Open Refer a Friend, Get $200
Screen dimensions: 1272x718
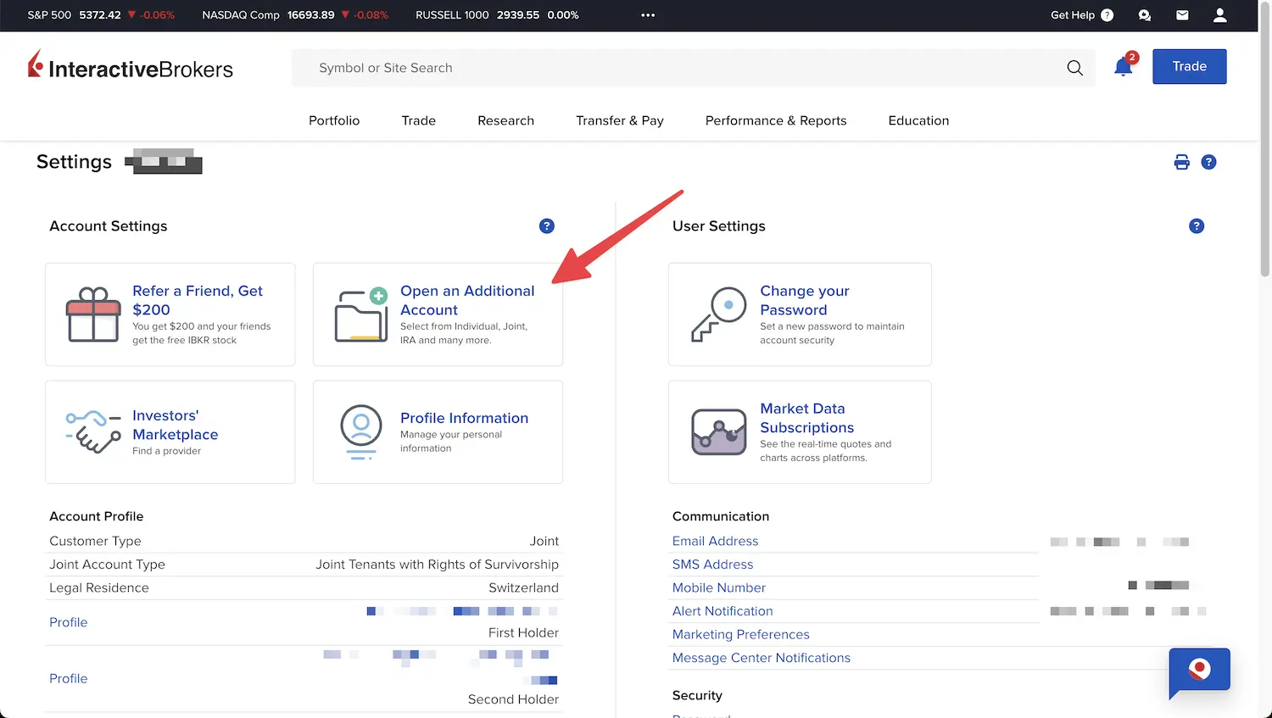point(198,300)
